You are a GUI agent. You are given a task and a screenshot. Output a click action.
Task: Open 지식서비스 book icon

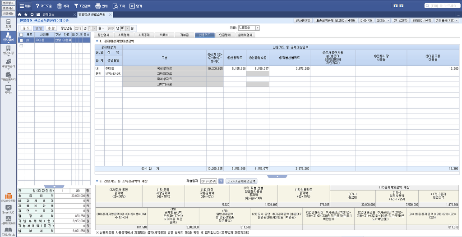[x=8, y=232]
